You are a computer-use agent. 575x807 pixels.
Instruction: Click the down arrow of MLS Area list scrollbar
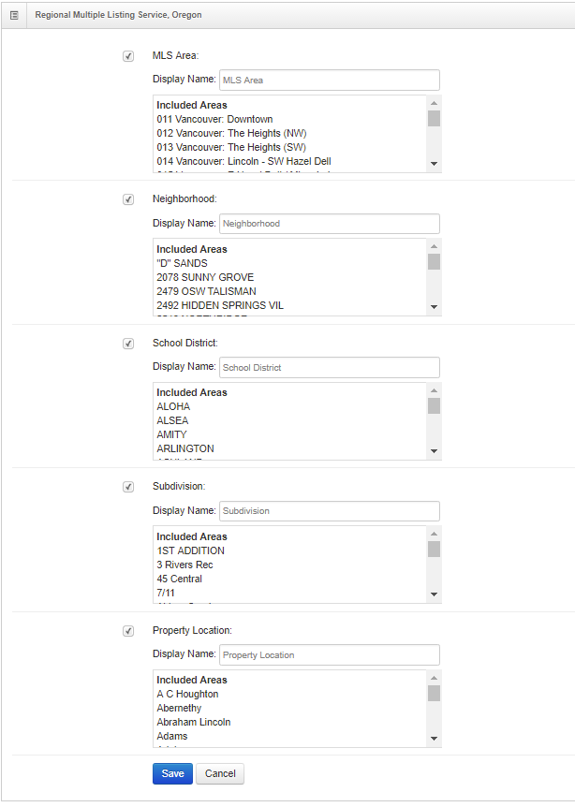pos(434,164)
